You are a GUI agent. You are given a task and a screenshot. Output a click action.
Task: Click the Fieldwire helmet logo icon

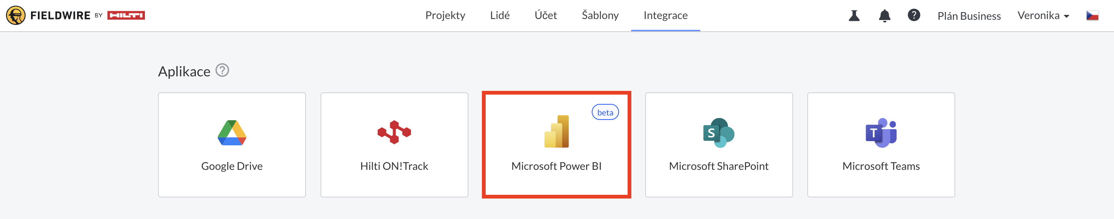tap(16, 16)
